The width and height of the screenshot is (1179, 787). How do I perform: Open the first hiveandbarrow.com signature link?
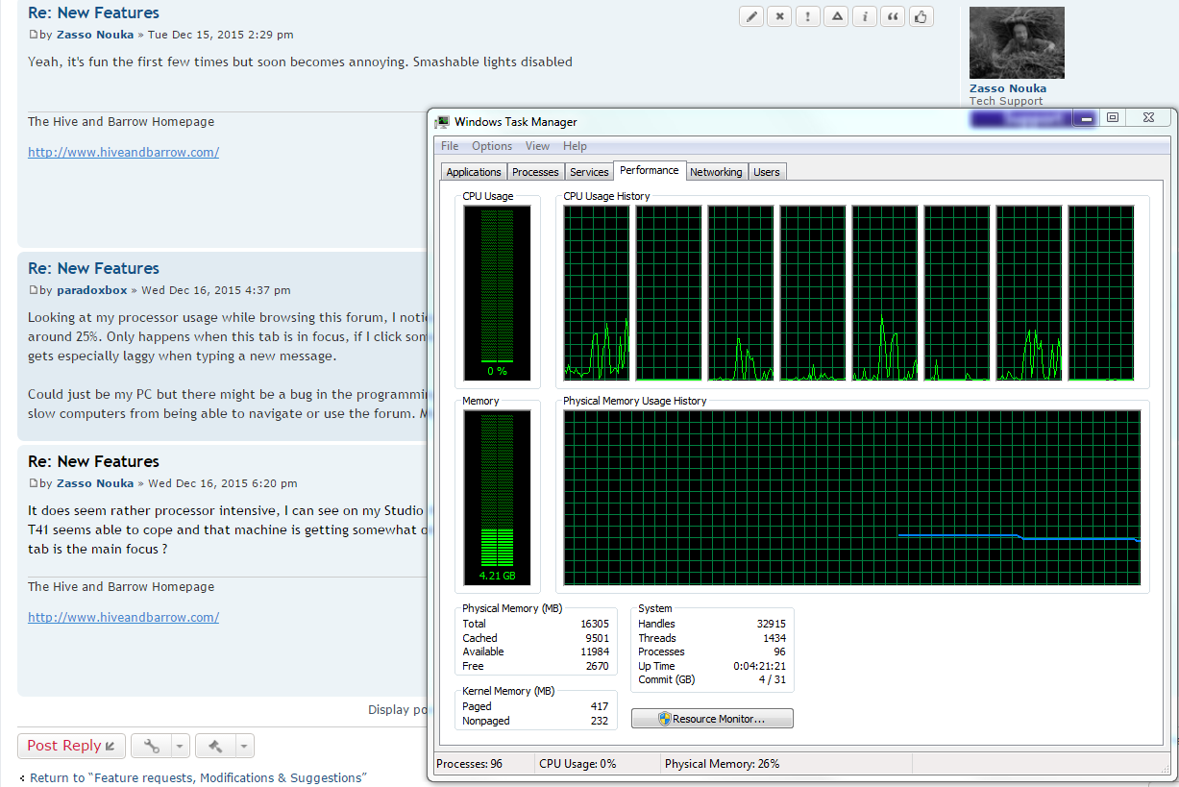pyautogui.click(x=123, y=152)
